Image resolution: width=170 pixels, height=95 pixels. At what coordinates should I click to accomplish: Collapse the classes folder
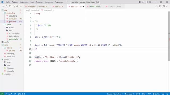point(9,48)
